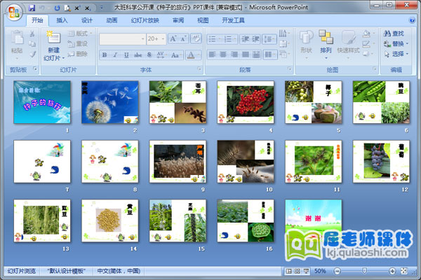Screen dimensions: 421x280
Task: Click the Office button logo
Action: pos(14,12)
